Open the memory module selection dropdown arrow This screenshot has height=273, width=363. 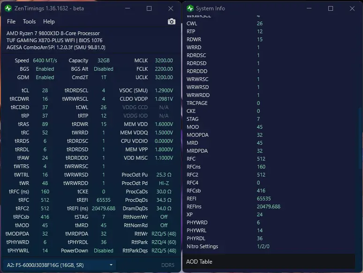click(111, 265)
